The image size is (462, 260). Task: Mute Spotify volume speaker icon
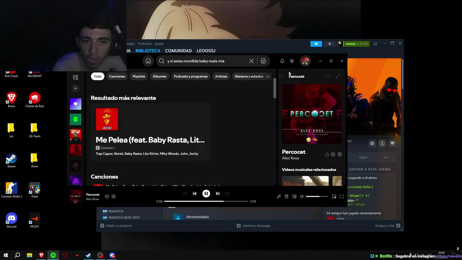pyautogui.click(x=302, y=196)
